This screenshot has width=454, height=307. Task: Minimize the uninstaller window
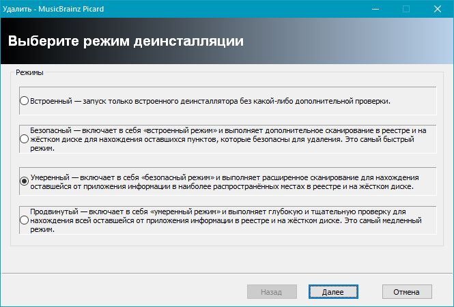pos(375,10)
